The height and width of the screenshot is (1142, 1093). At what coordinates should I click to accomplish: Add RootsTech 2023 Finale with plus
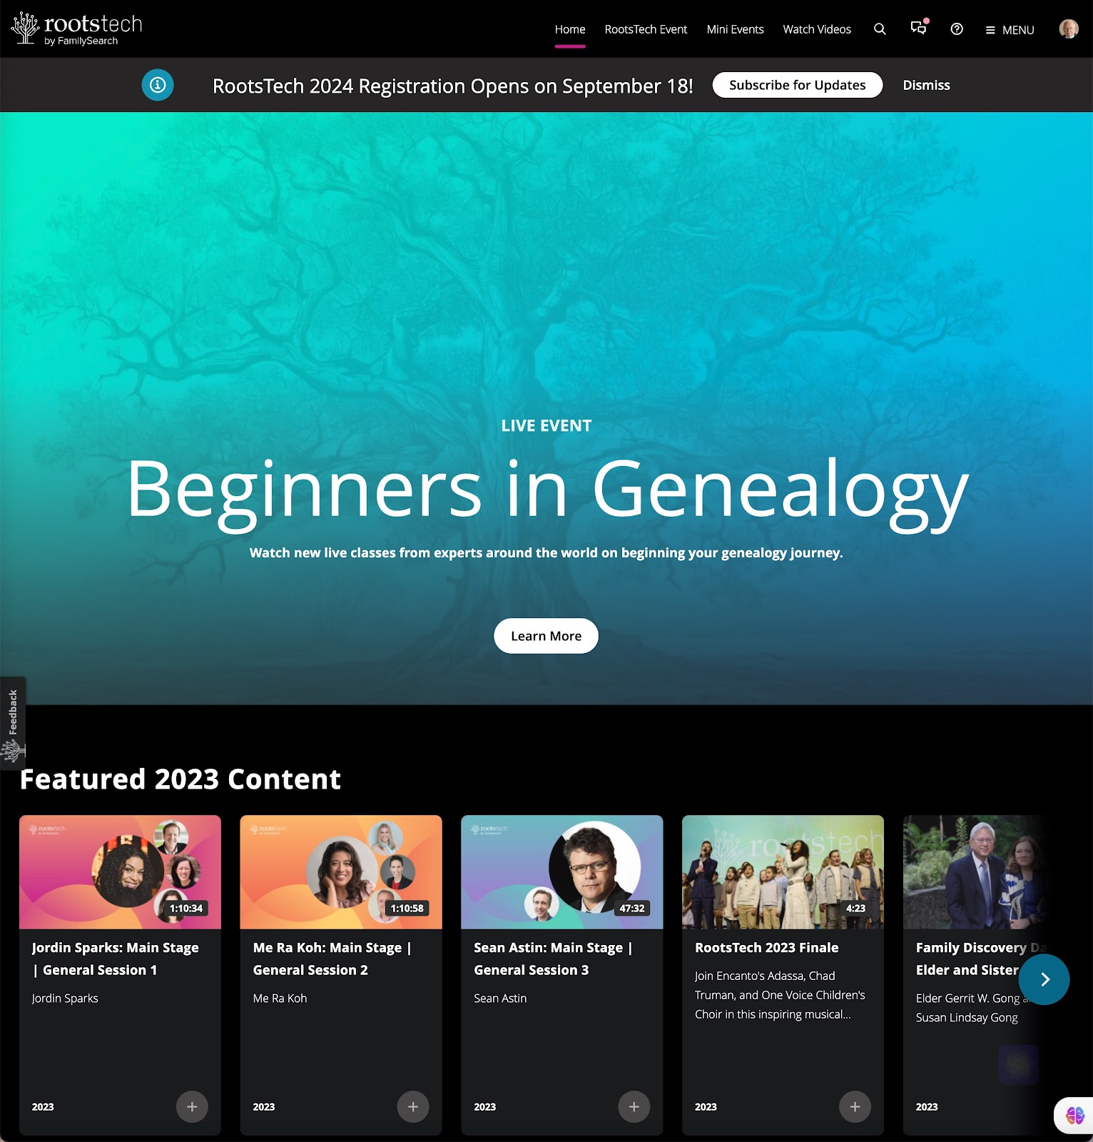point(855,1107)
